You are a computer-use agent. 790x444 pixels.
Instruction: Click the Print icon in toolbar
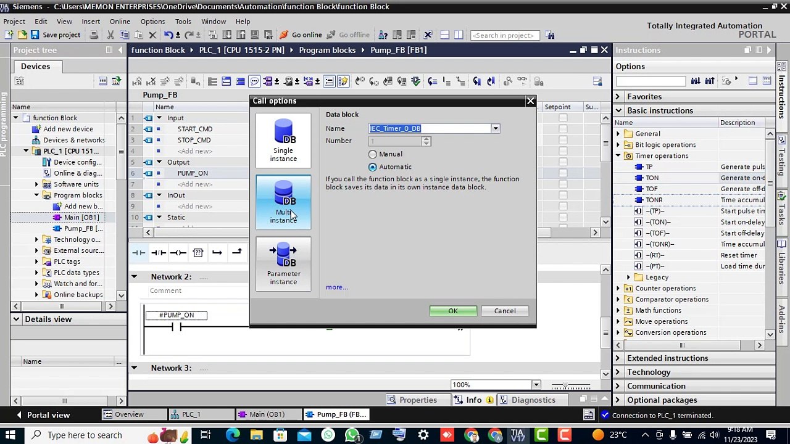94,35
